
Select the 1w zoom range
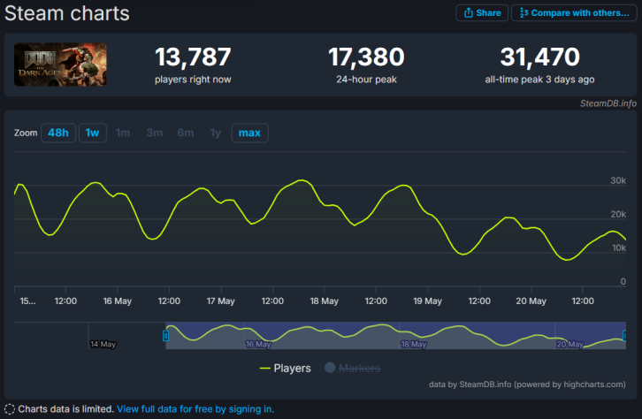pos(93,133)
